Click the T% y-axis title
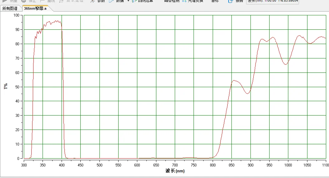Image resolution: width=329 pixels, height=178 pixels. tap(6, 86)
